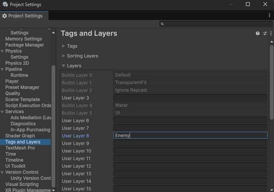Select Tags and Layers in sidebar
The image size is (274, 192).
click(25, 142)
